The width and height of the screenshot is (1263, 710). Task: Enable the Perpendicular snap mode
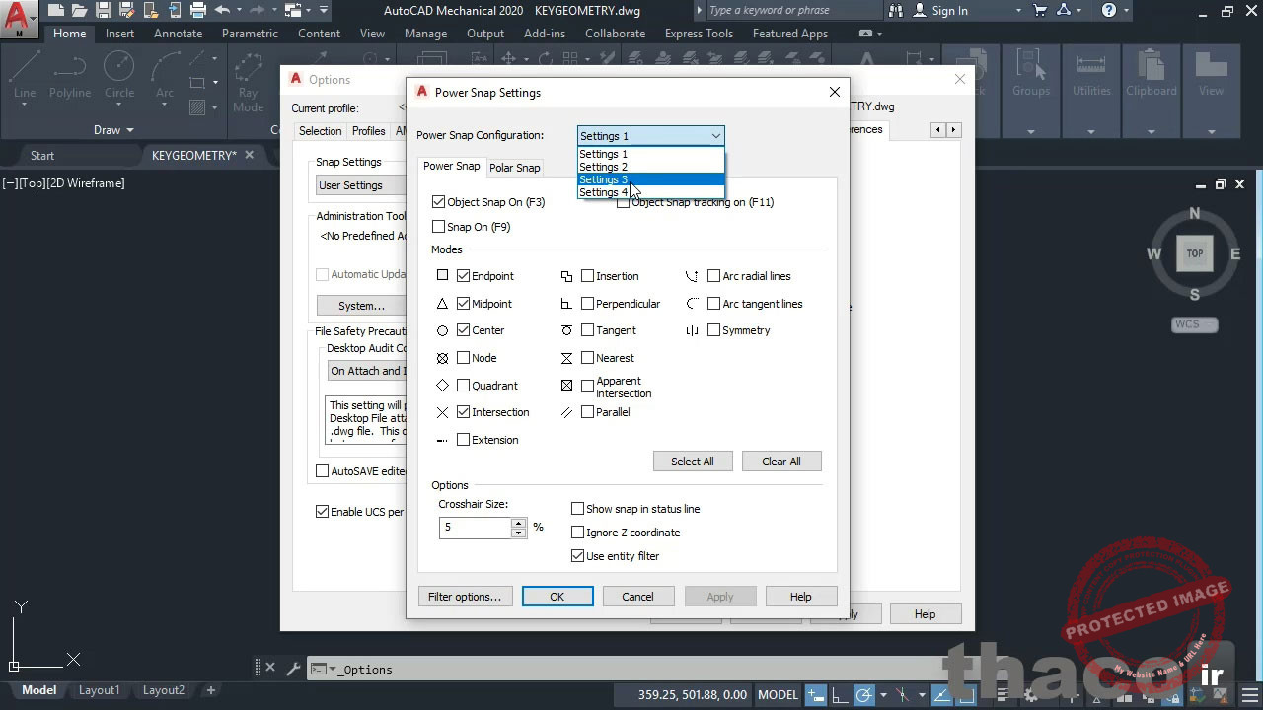(x=588, y=304)
